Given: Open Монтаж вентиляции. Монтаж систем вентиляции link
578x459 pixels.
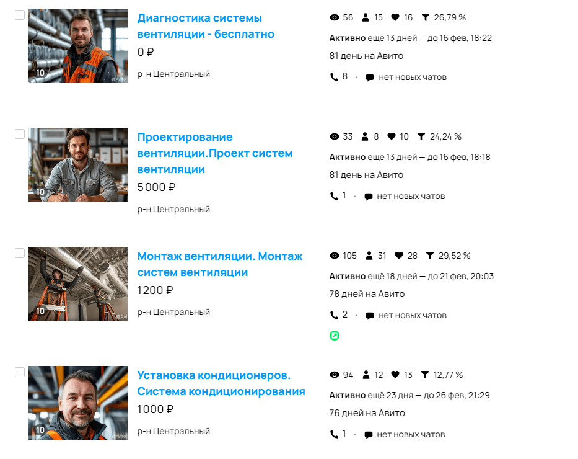Looking at the screenshot, I should pos(220,264).
